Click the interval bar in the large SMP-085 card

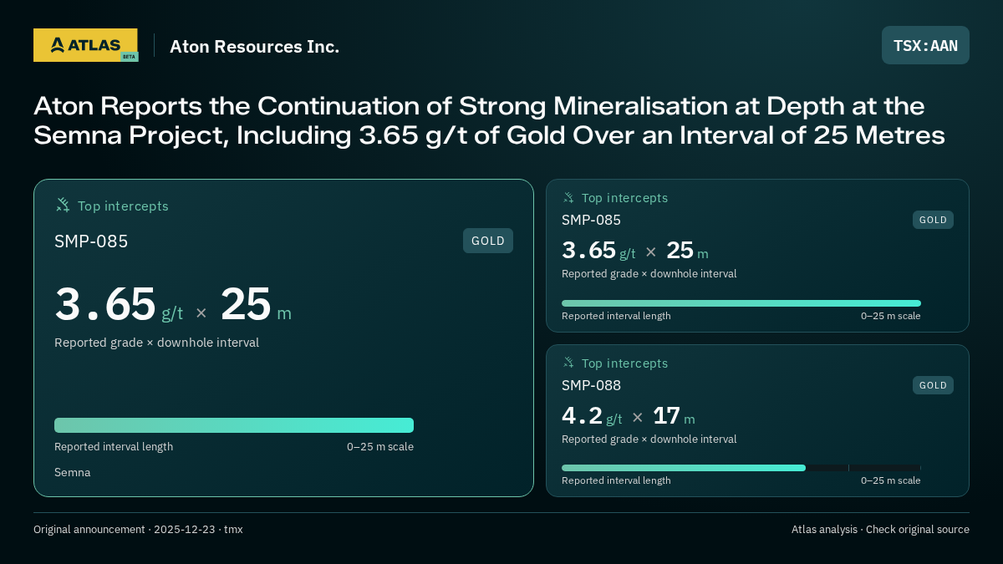234,425
